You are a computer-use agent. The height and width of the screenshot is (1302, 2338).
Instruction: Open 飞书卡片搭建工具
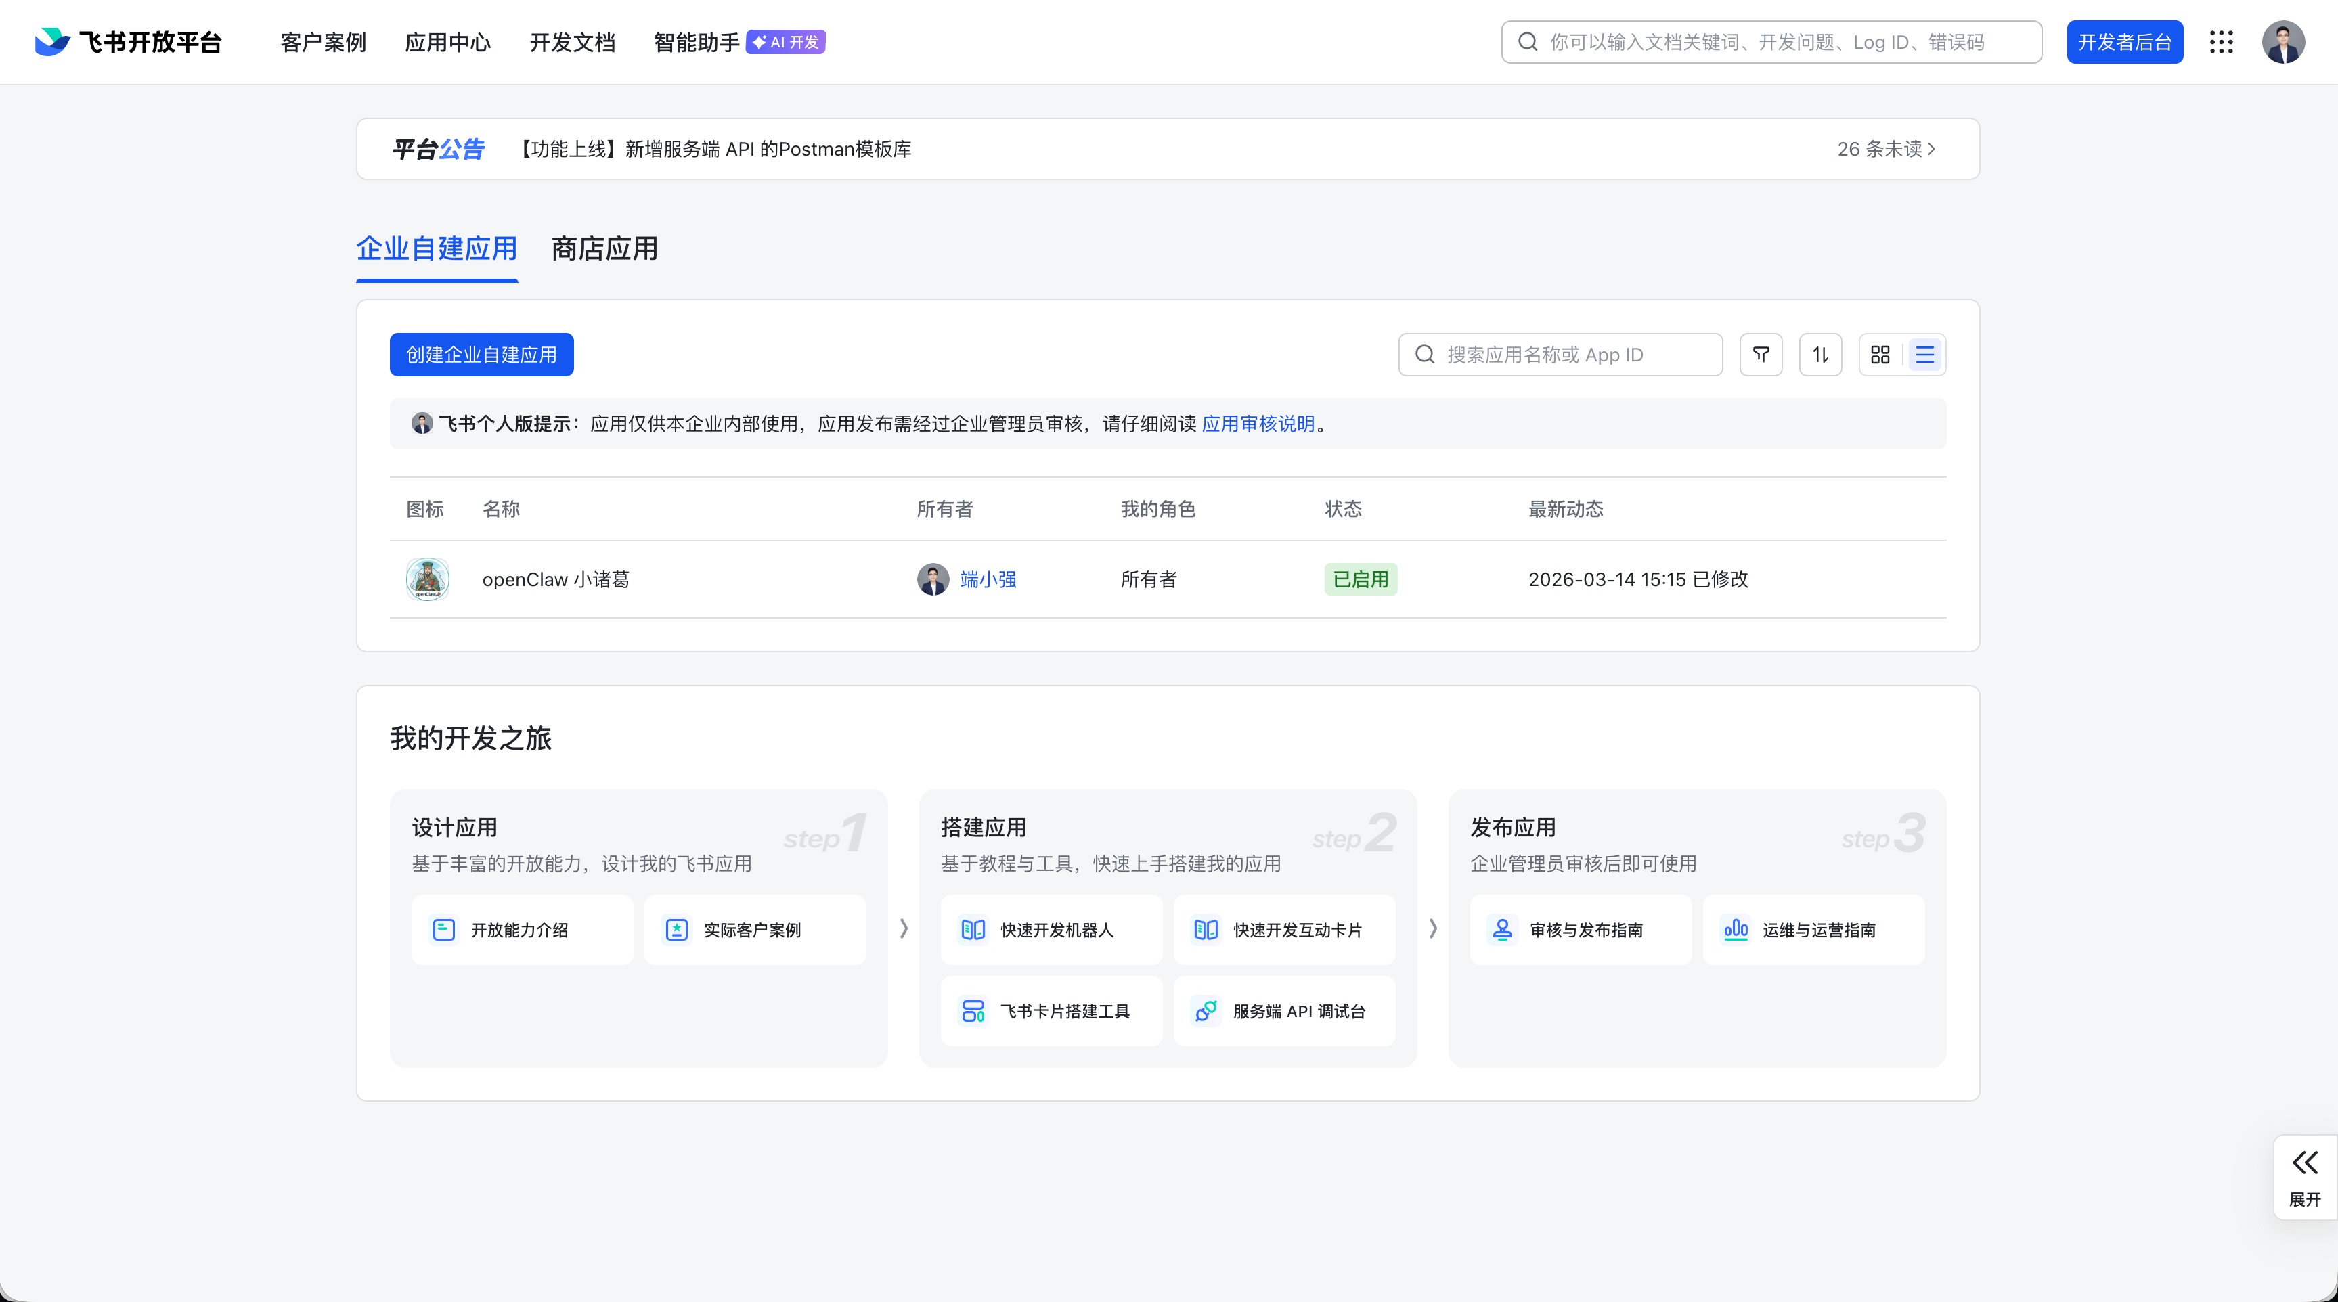tap(1050, 1011)
